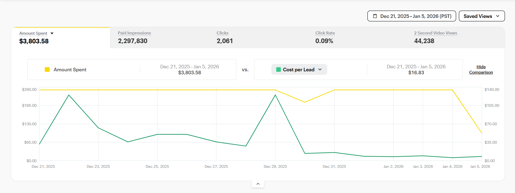Expand the Amount Spent metric dropdown arrow

(x=52, y=33)
